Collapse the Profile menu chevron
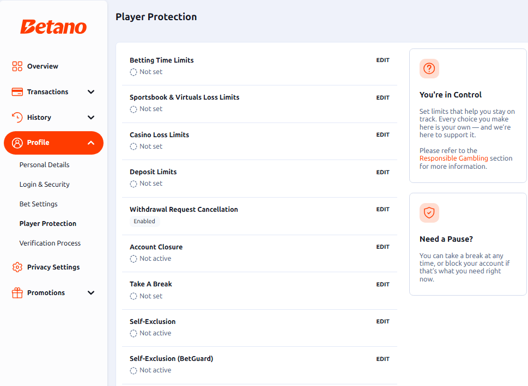 point(91,143)
